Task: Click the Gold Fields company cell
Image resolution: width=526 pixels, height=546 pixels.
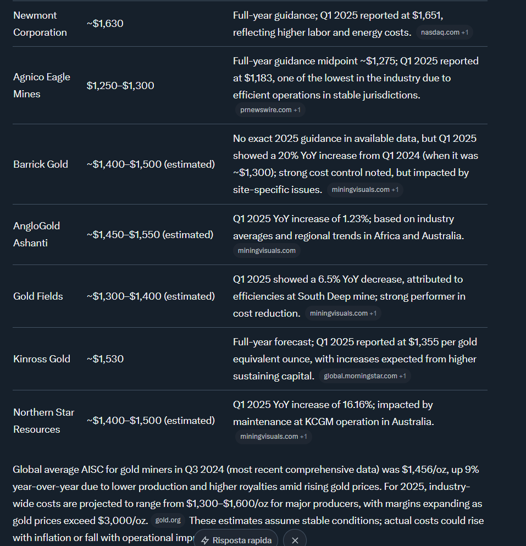Action: pos(38,296)
